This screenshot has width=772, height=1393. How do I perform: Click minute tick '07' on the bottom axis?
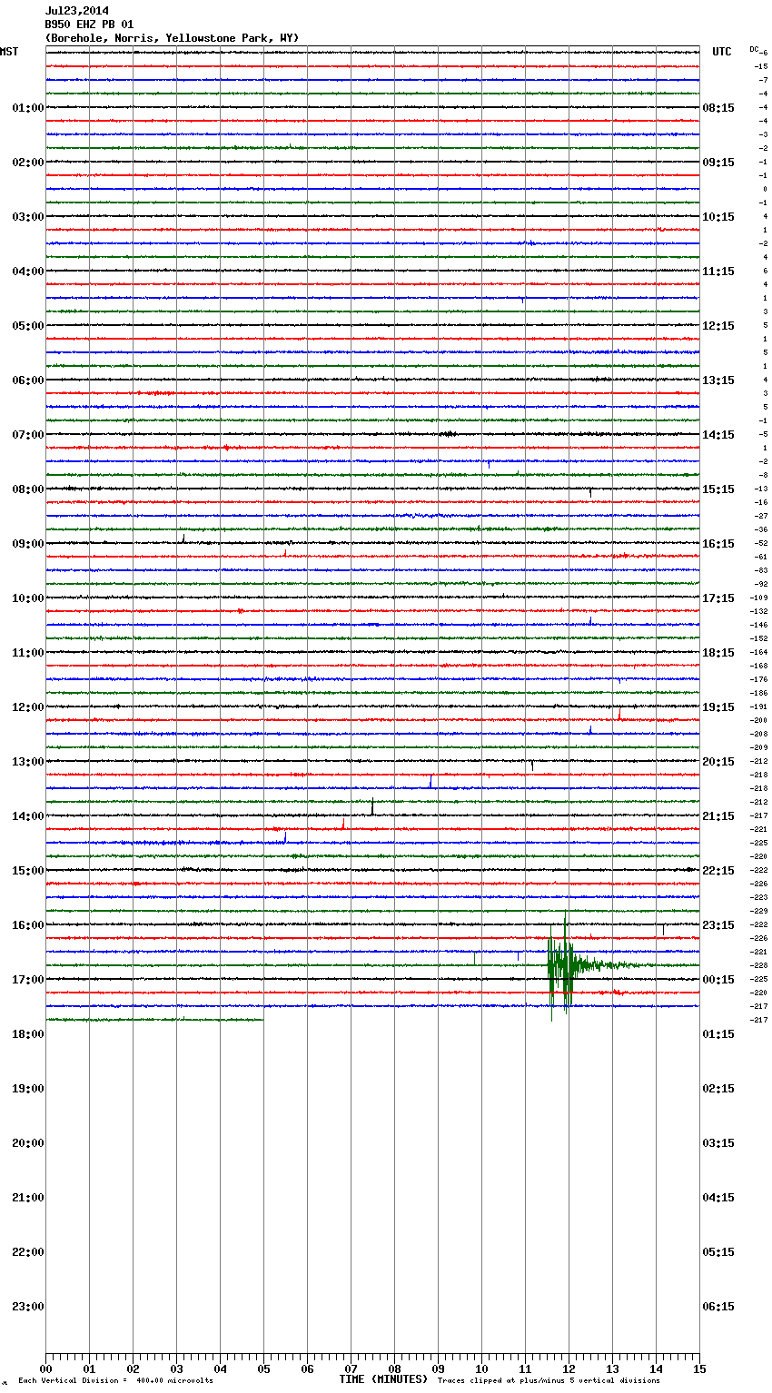pyautogui.click(x=351, y=1368)
